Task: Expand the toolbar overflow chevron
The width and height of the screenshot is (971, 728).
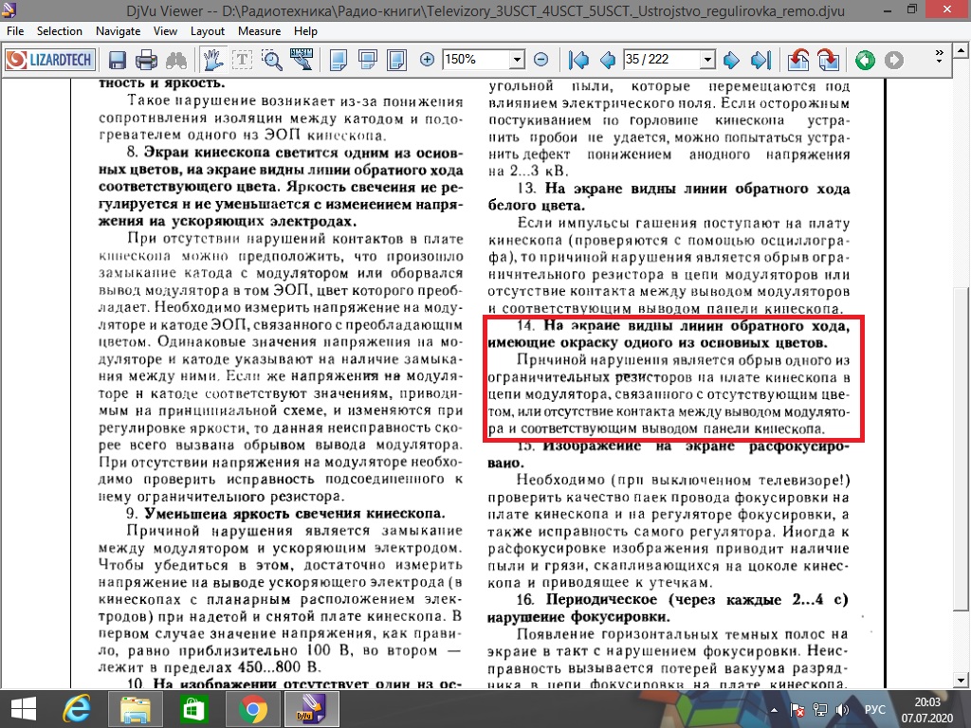Action: [x=940, y=56]
